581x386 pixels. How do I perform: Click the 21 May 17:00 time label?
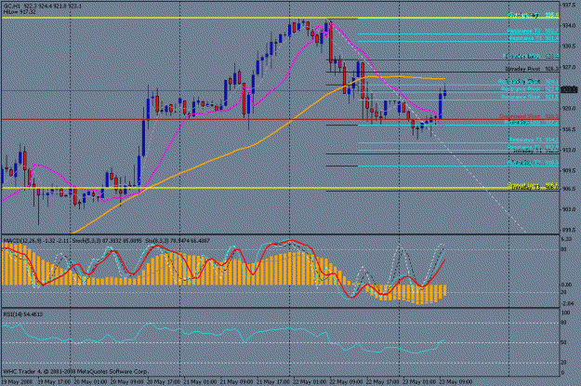pos(273,382)
